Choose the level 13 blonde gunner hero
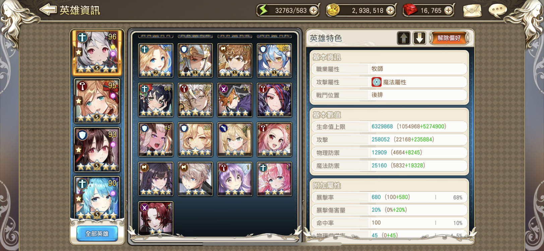 coord(235,139)
